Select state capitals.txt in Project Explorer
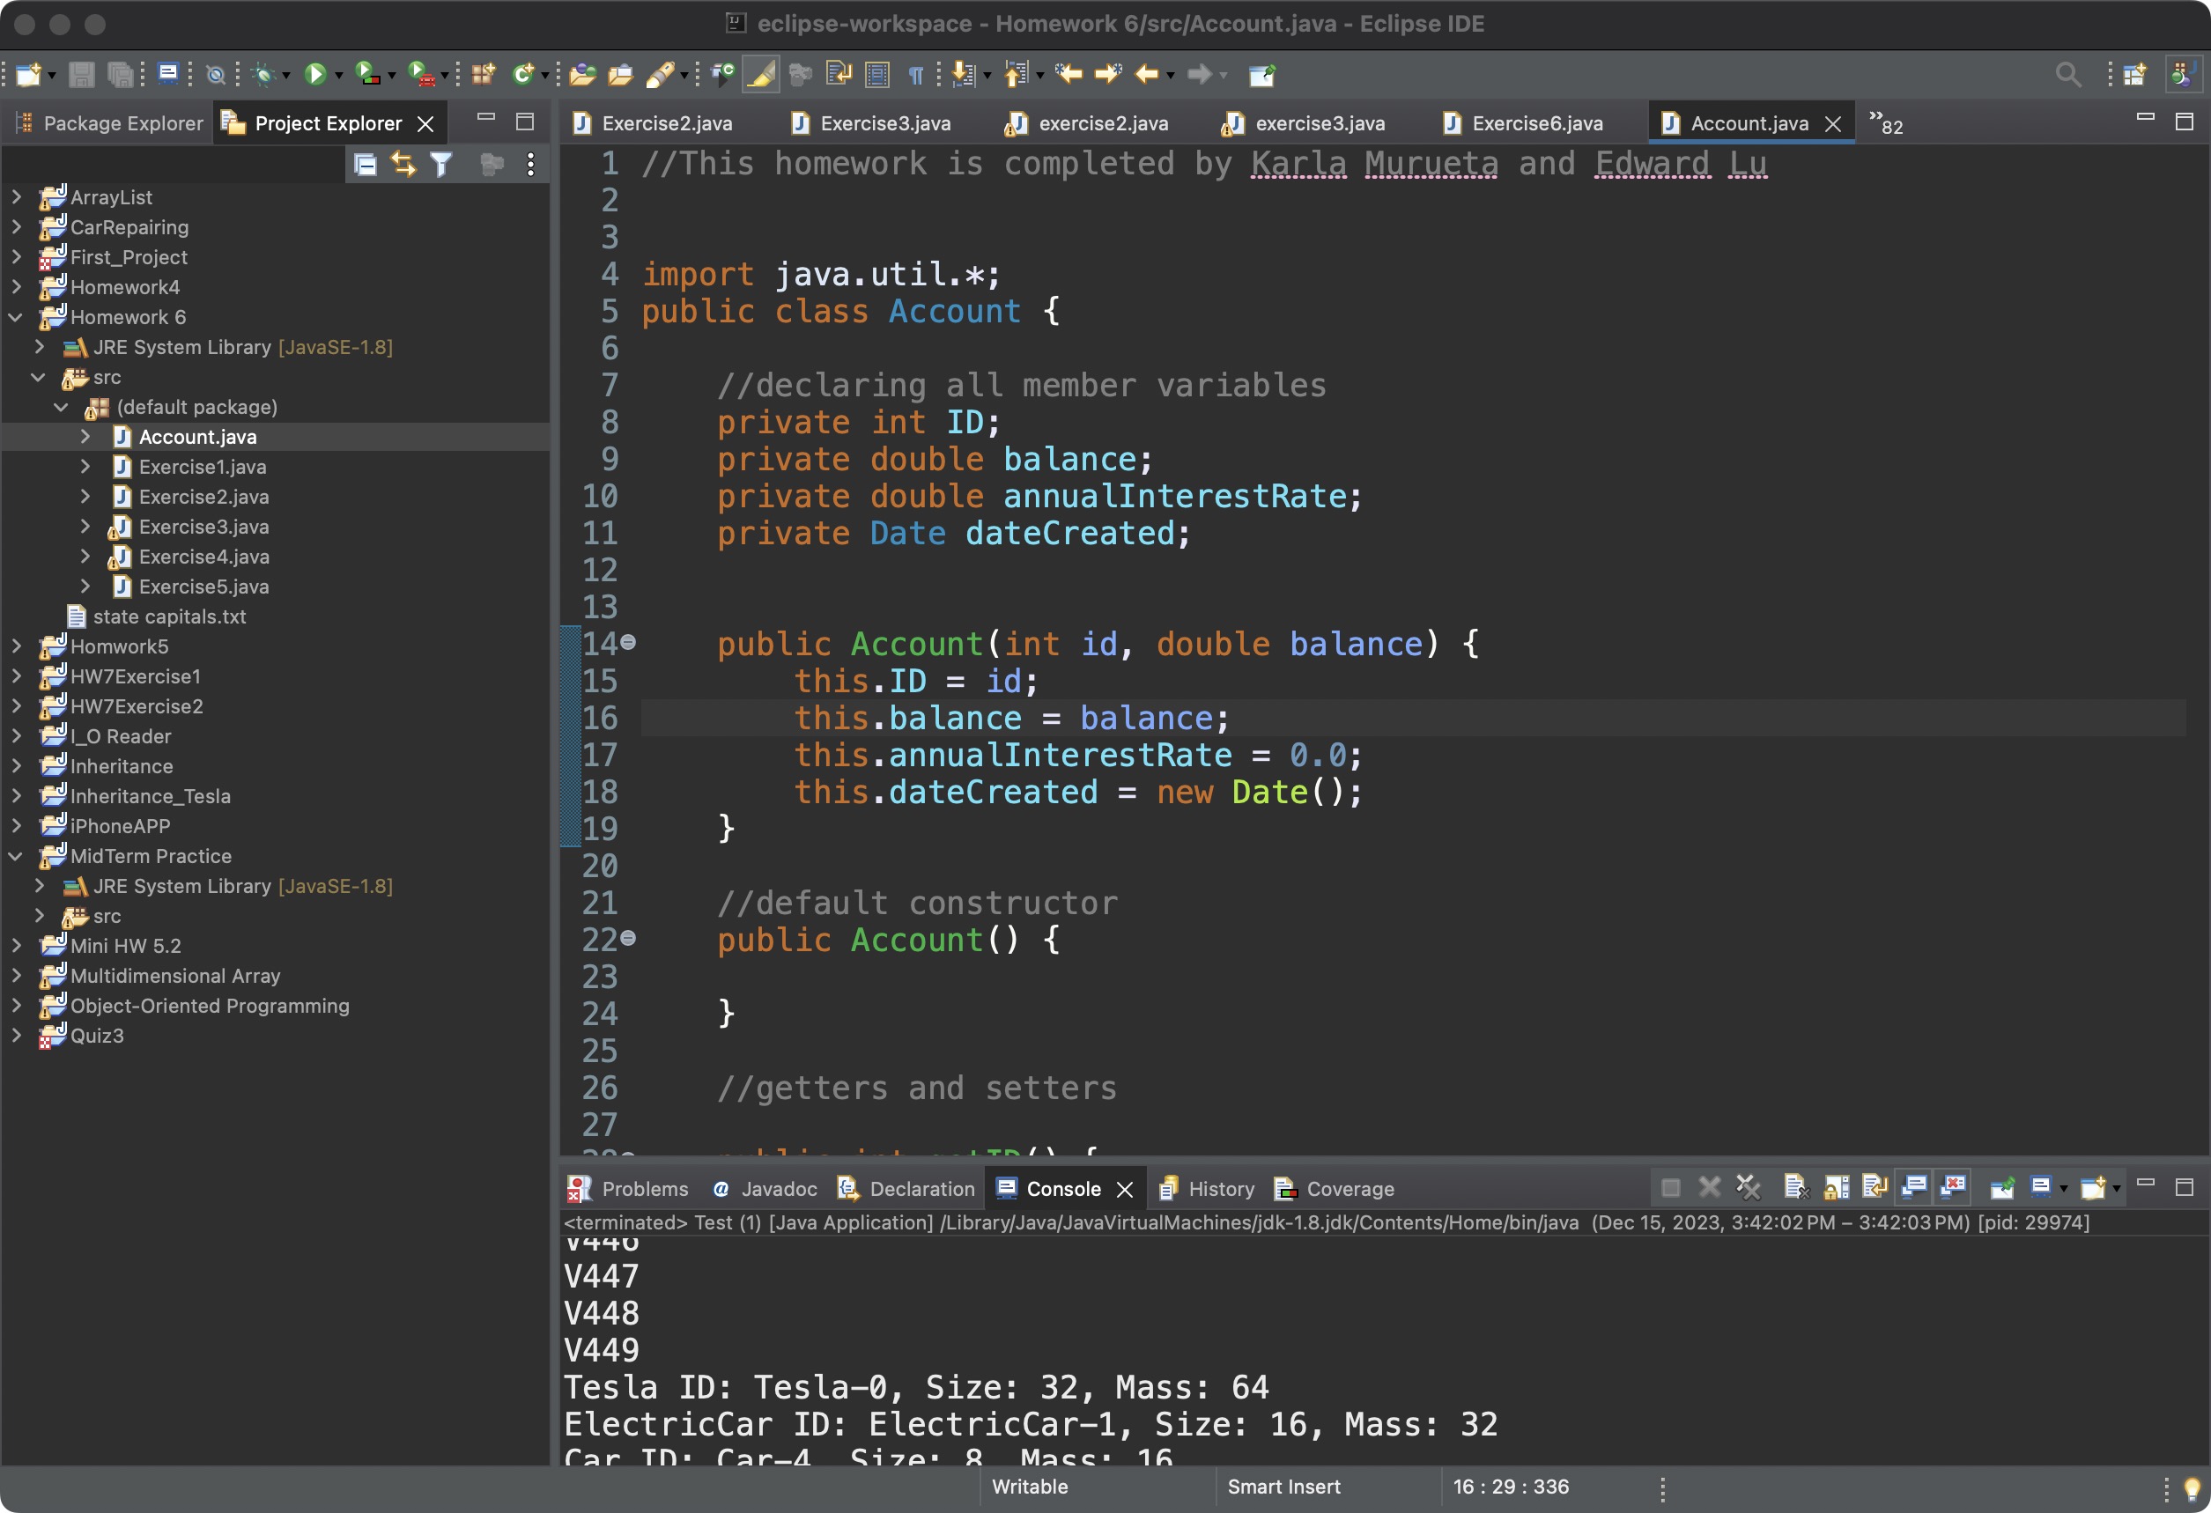Screen dimensions: 2211x1513 pos(169,616)
